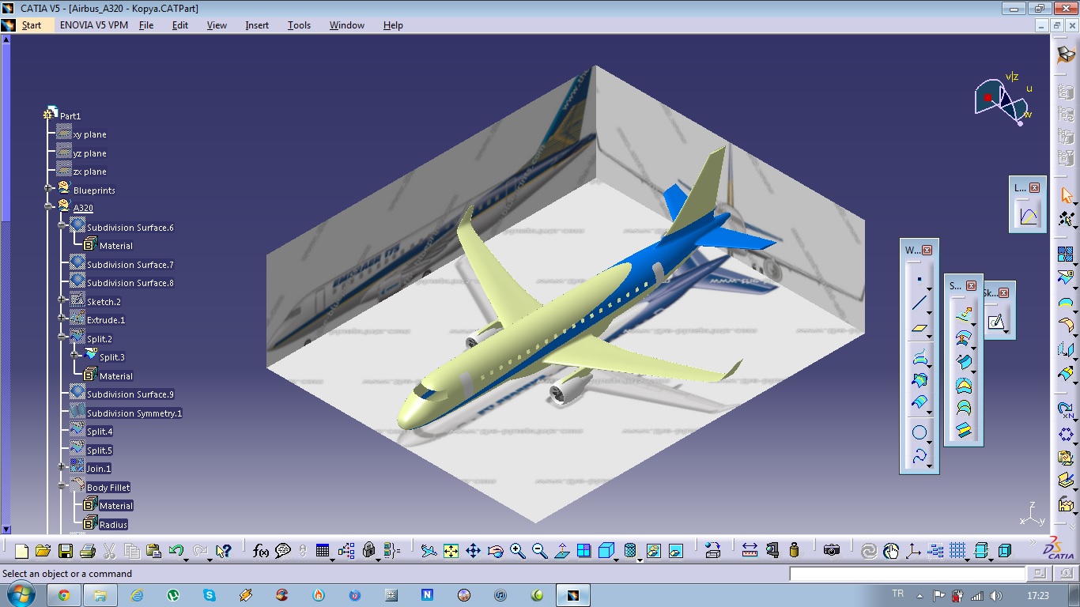Collapse the Split.2 tree node
Screen dimensions: 1080x607
[x=62, y=337]
